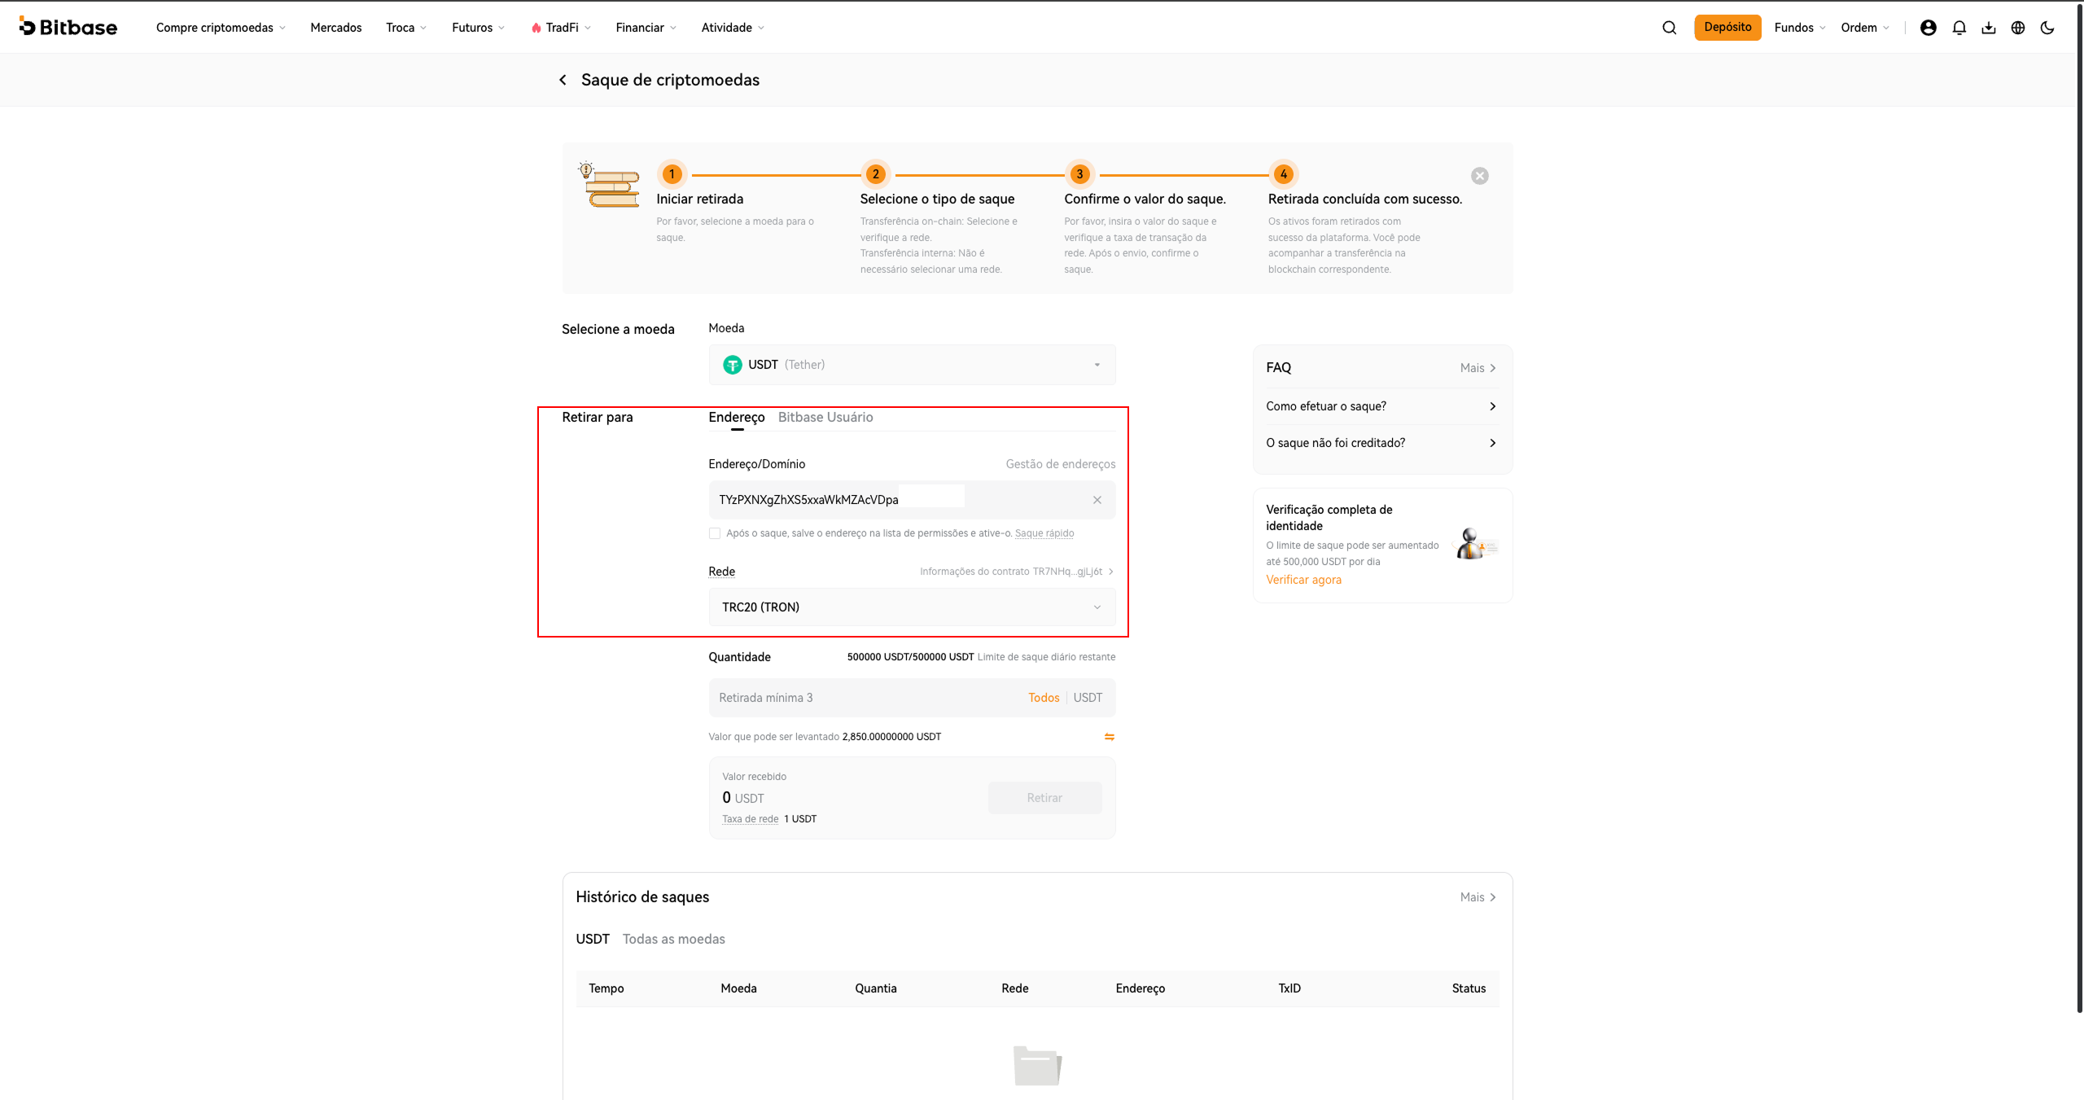The height and width of the screenshot is (1100, 2084).
Task: Open the Fundos dropdown
Action: pyautogui.click(x=1799, y=28)
